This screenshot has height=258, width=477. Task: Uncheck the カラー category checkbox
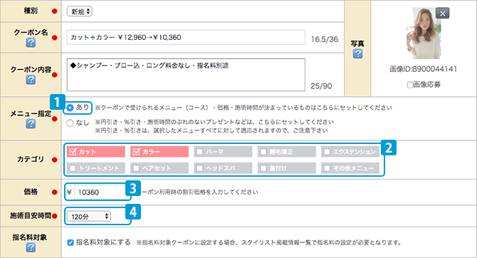[136, 151]
